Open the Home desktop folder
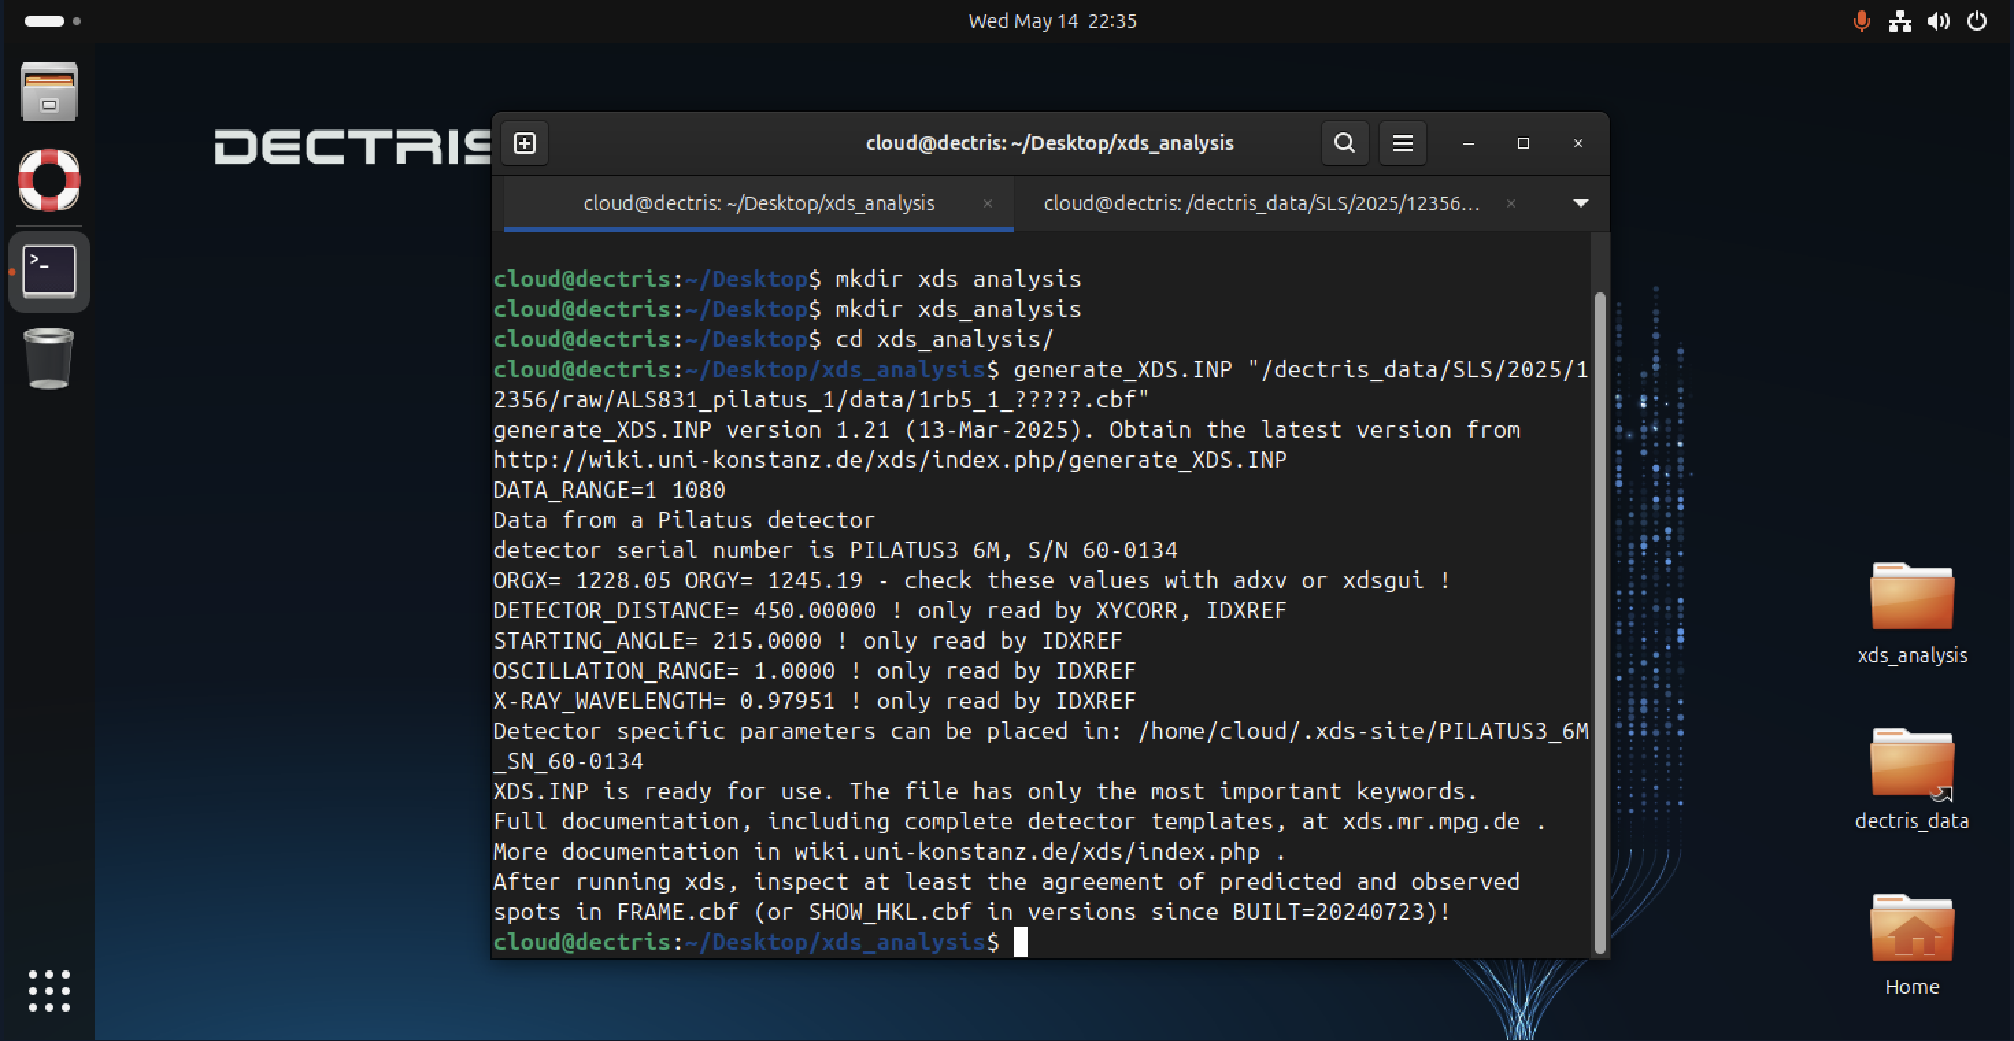 [1911, 929]
